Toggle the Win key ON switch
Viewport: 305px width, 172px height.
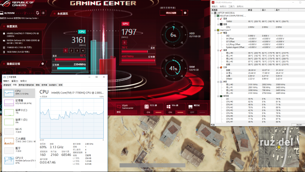click(175, 112)
